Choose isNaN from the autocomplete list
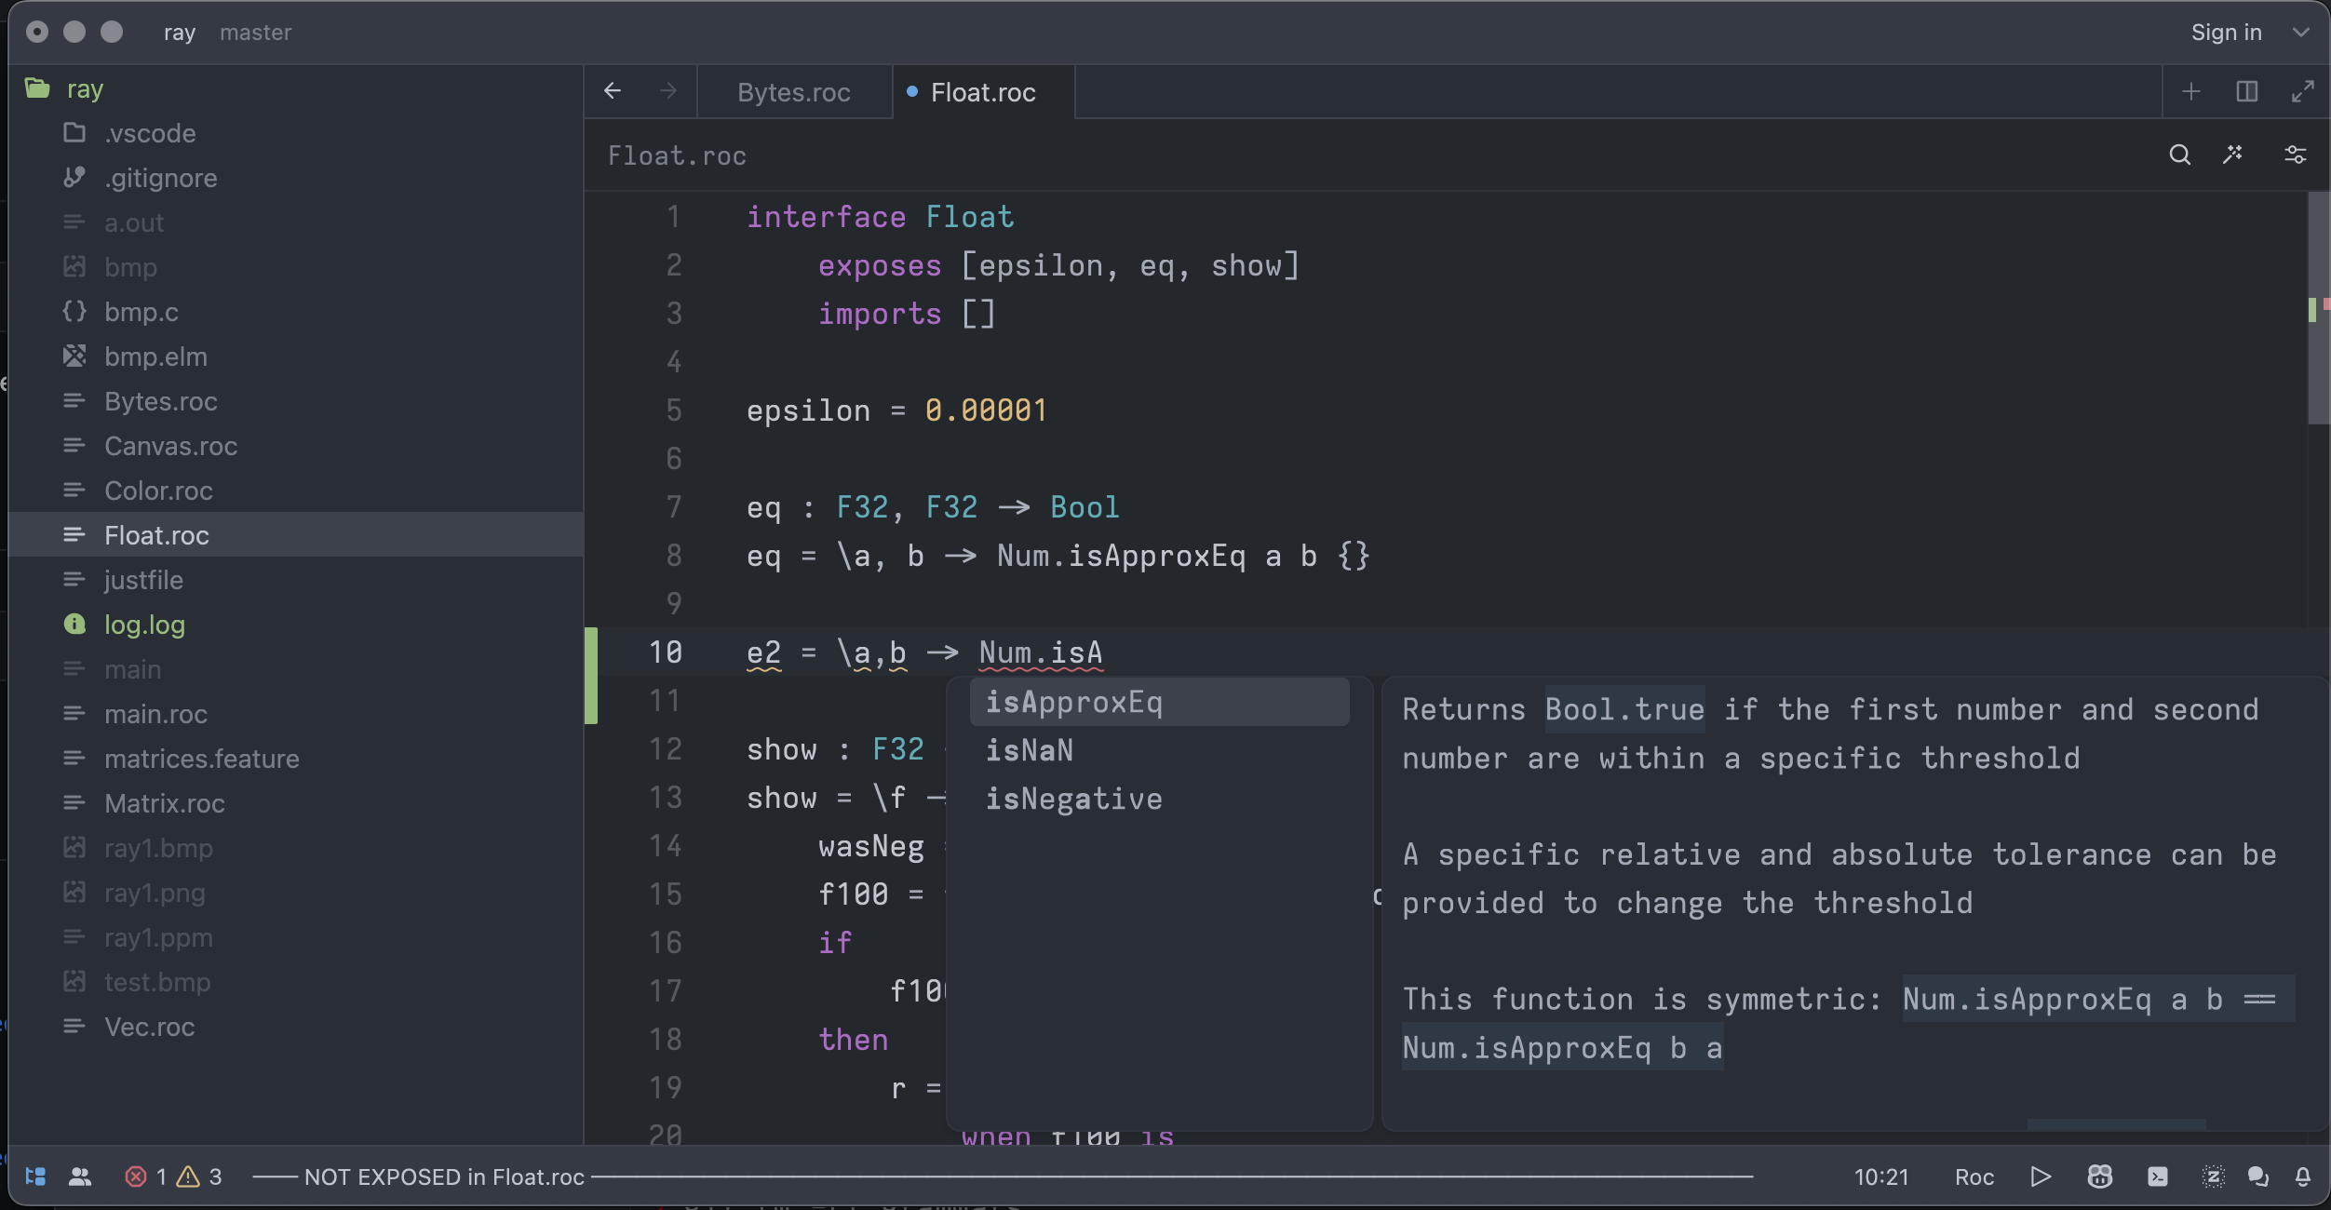This screenshot has width=2331, height=1210. 1159,750
